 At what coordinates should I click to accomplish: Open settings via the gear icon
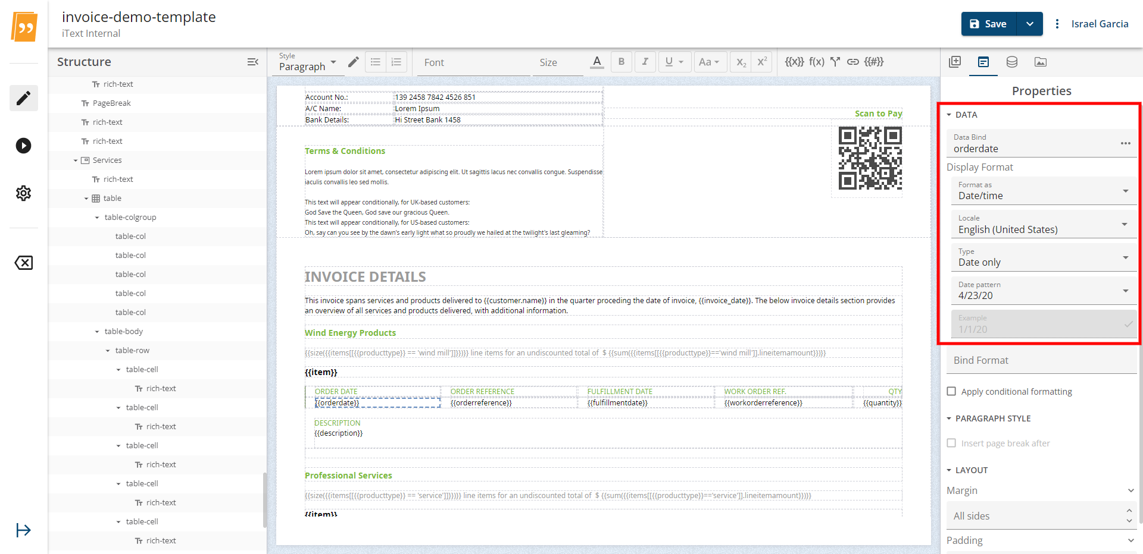point(23,193)
